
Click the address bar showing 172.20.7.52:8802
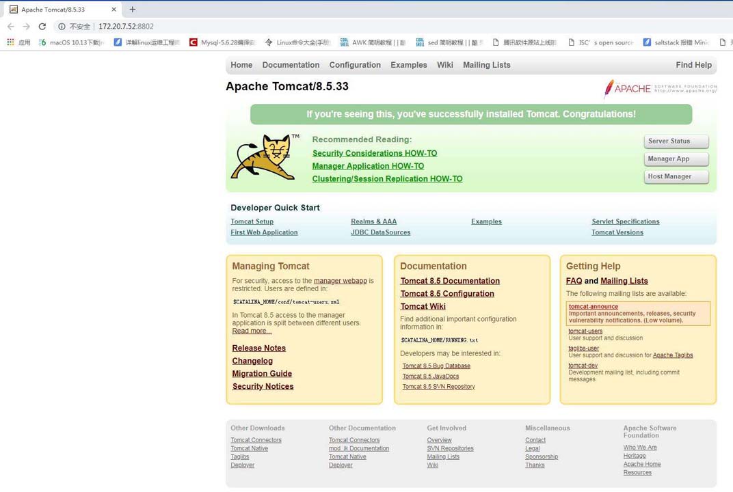click(126, 27)
